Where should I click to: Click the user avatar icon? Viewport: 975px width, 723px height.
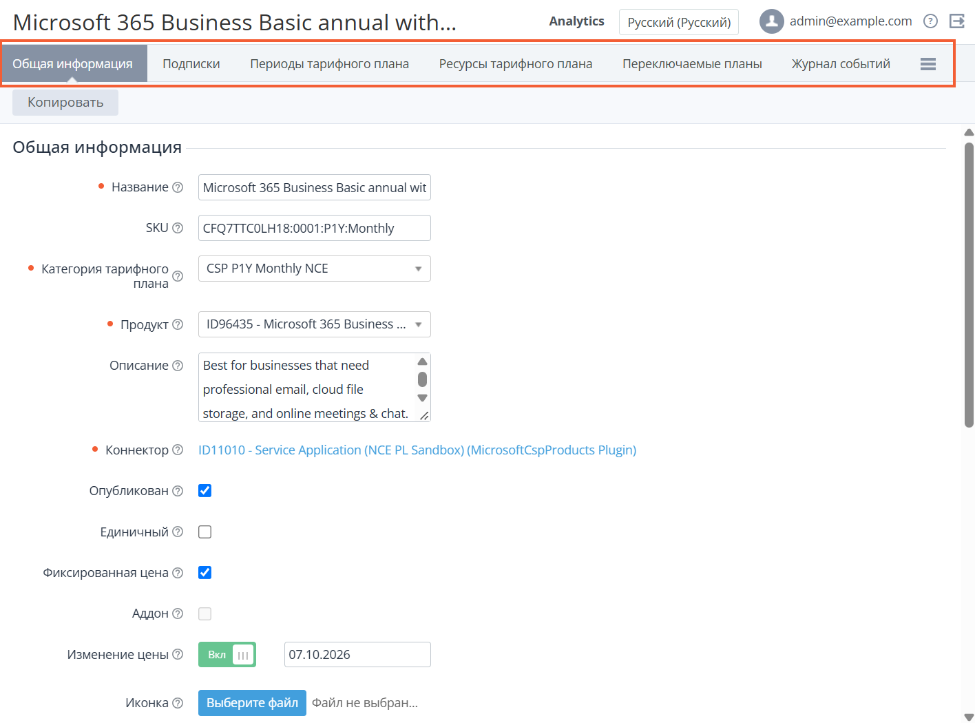(x=772, y=21)
